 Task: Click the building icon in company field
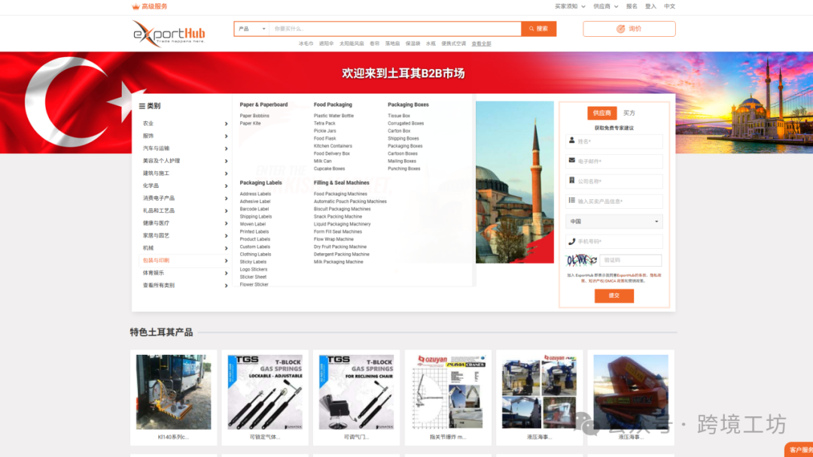pyautogui.click(x=572, y=180)
